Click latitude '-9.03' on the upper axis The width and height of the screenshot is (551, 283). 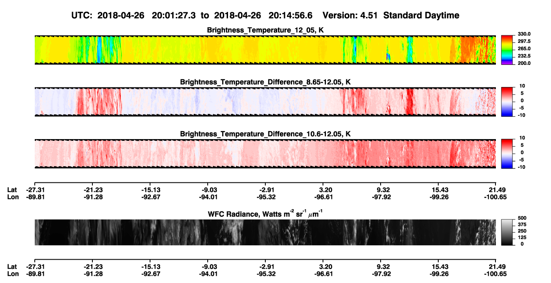207,190
